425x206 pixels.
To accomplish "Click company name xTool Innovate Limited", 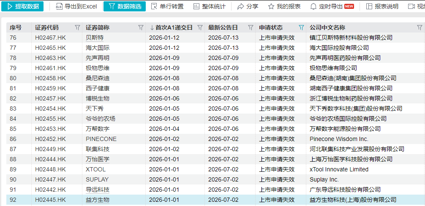I will coord(339,169).
